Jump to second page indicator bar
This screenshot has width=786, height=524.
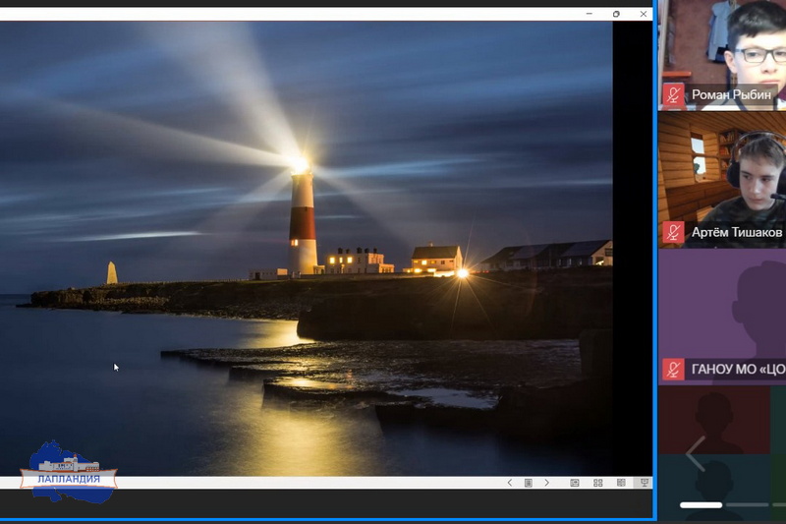(748, 504)
